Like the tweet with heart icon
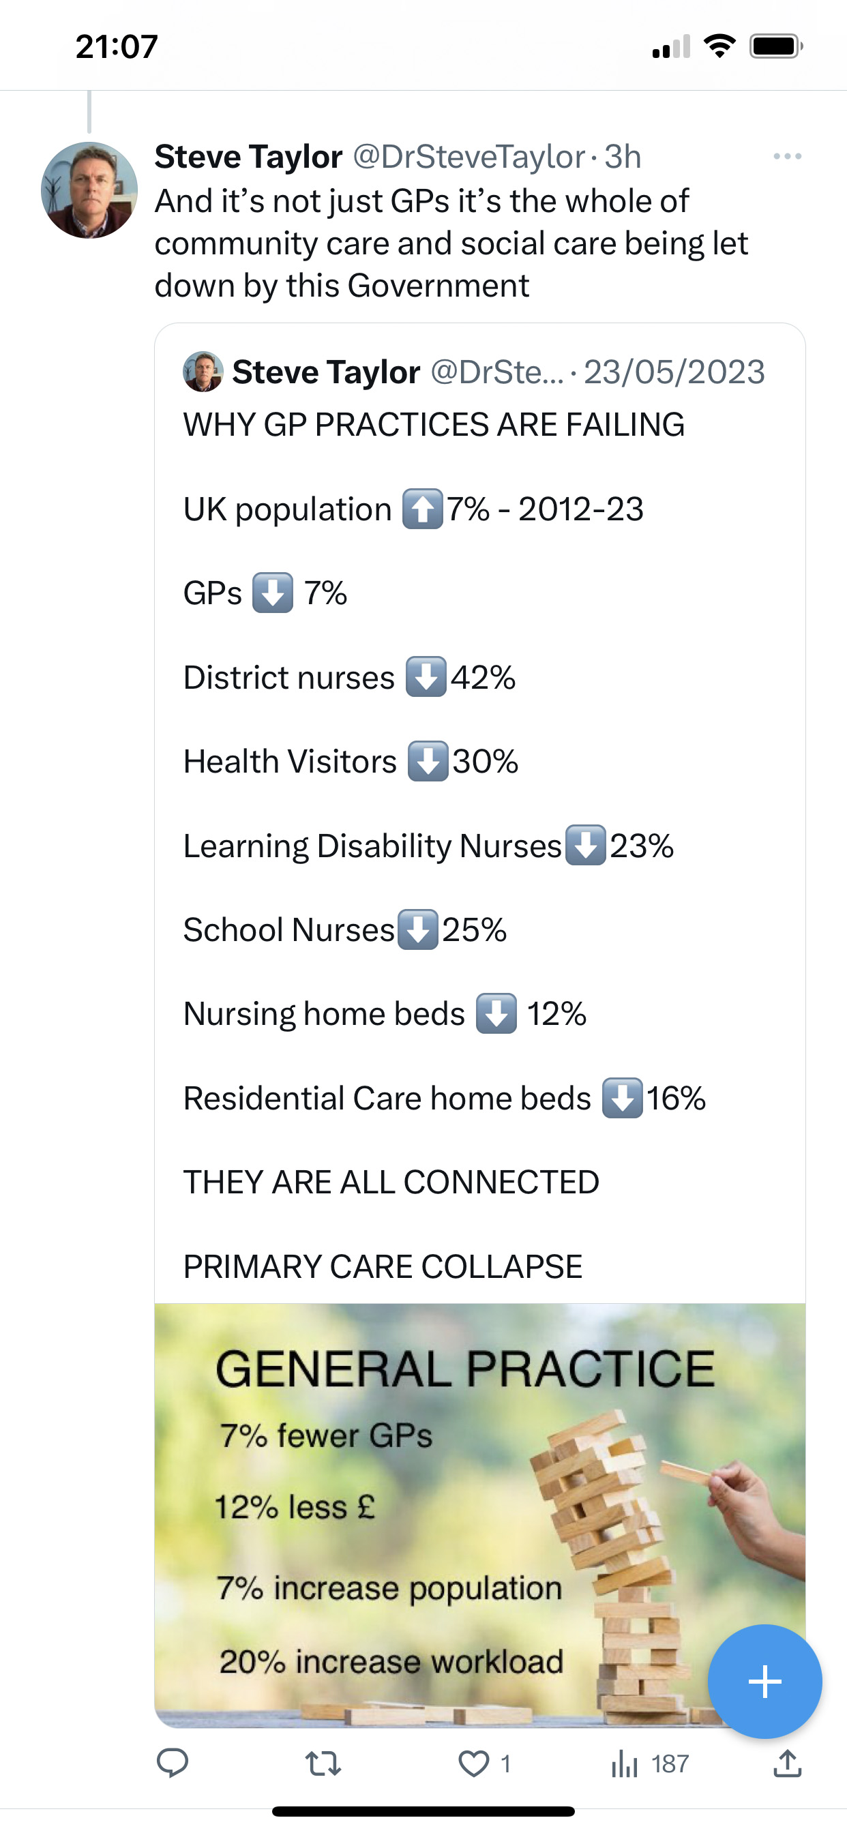Viewport: 847px width, 1833px height. pyautogui.click(x=473, y=1764)
